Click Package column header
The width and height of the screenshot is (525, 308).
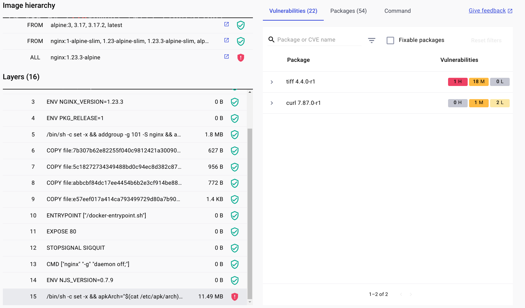(298, 60)
